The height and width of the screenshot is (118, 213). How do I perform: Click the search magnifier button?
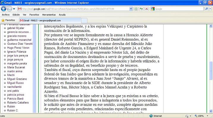(206, 9)
